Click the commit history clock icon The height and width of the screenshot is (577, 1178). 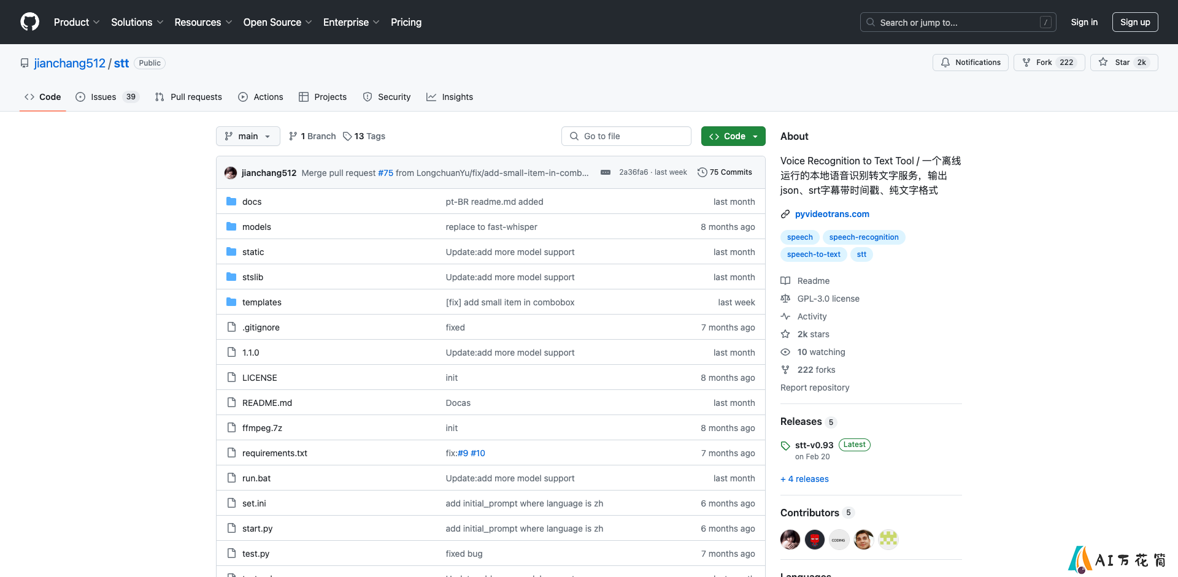point(703,172)
